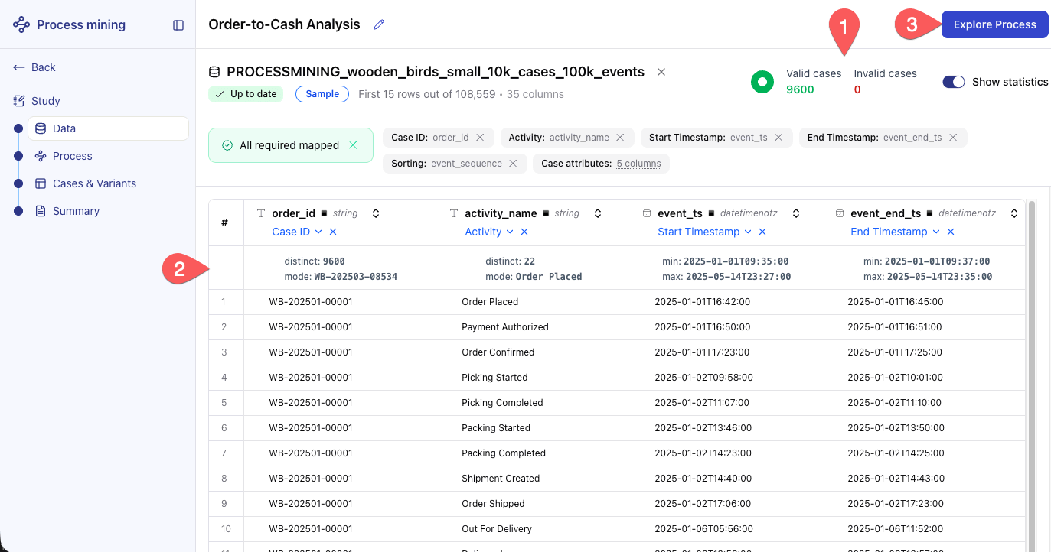The height and width of the screenshot is (552, 1051).
Task: Click the valid cases count 9600
Action: pos(800,89)
